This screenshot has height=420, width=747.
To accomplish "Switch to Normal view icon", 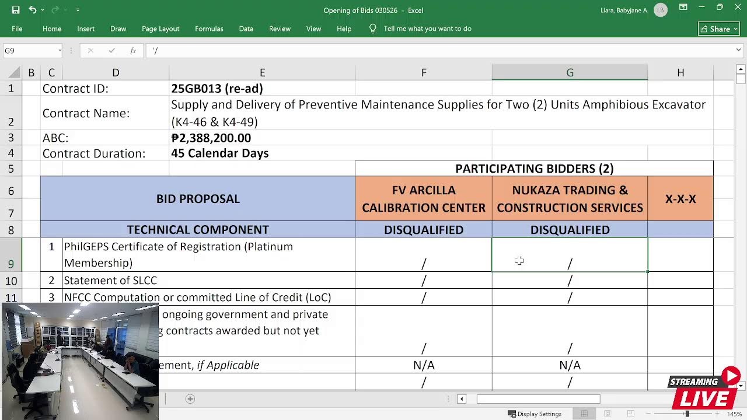I will tap(584, 414).
